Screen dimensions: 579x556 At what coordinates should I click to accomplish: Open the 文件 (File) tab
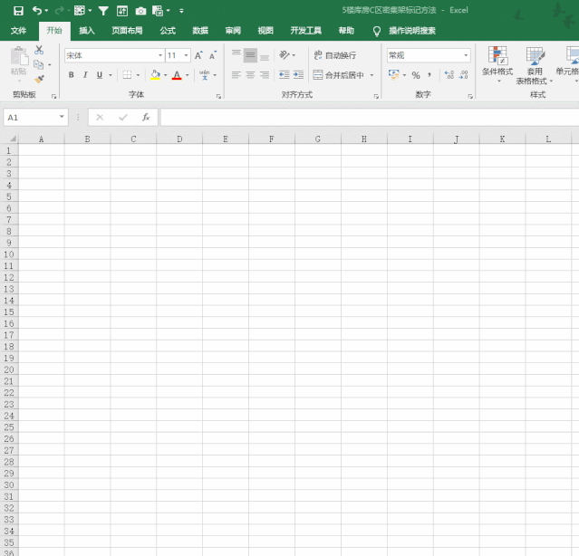[x=18, y=31]
